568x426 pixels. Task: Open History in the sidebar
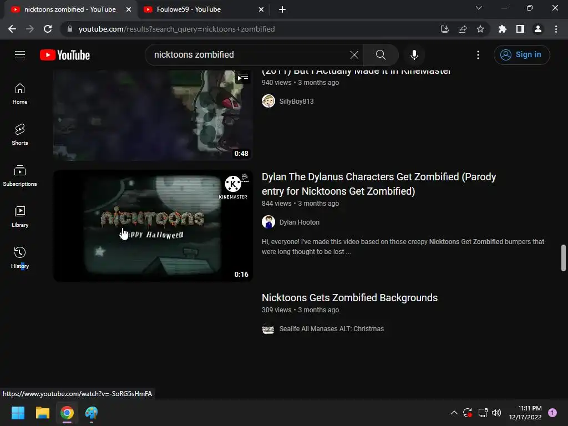click(20, 257)
